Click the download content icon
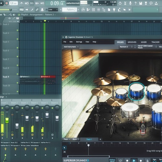Image resolution: width=162 pixels, height=162 pixels. 156,3
